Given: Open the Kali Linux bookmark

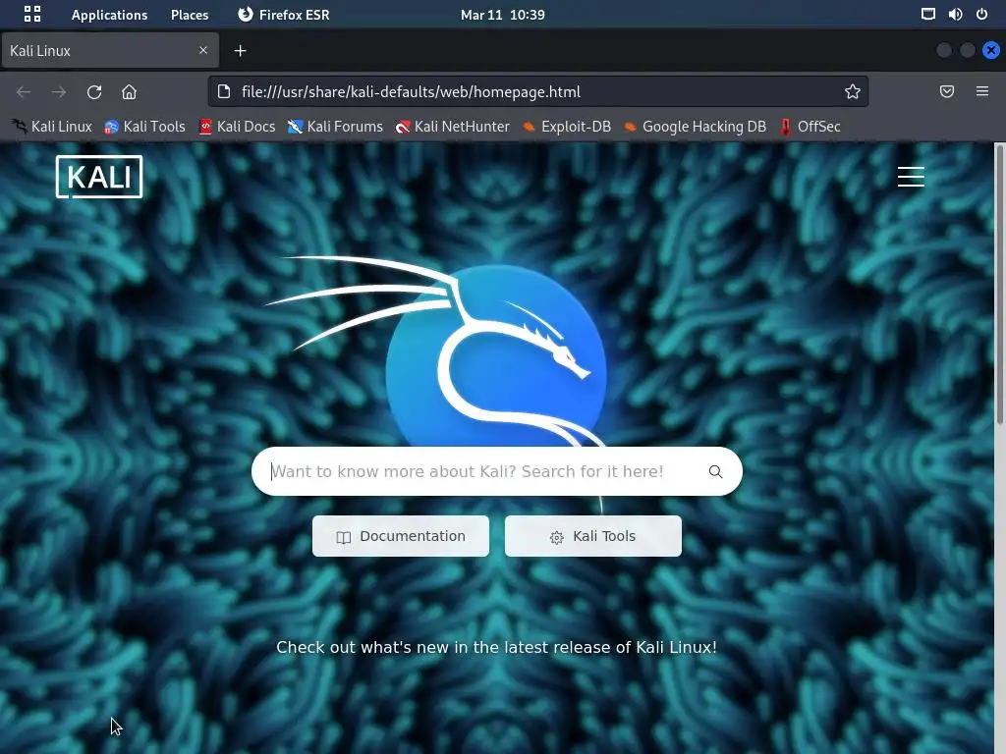Looking at the screenshot, I should (53, 127).
